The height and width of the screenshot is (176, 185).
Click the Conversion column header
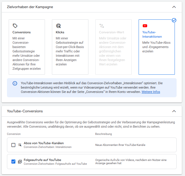tap(14, 134)
